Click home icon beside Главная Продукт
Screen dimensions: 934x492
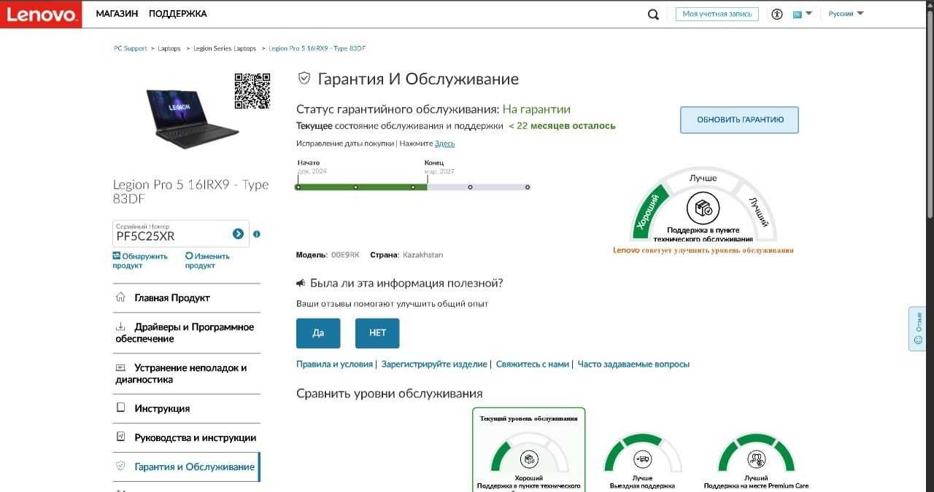coord(120,297)
